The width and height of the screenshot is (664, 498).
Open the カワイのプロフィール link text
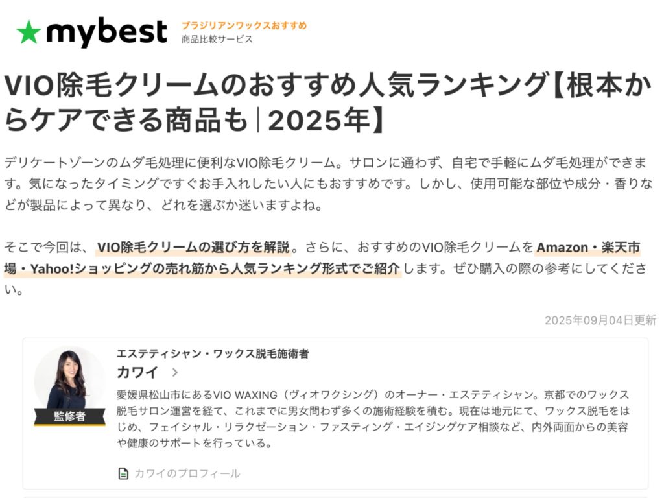pos(187,473)
